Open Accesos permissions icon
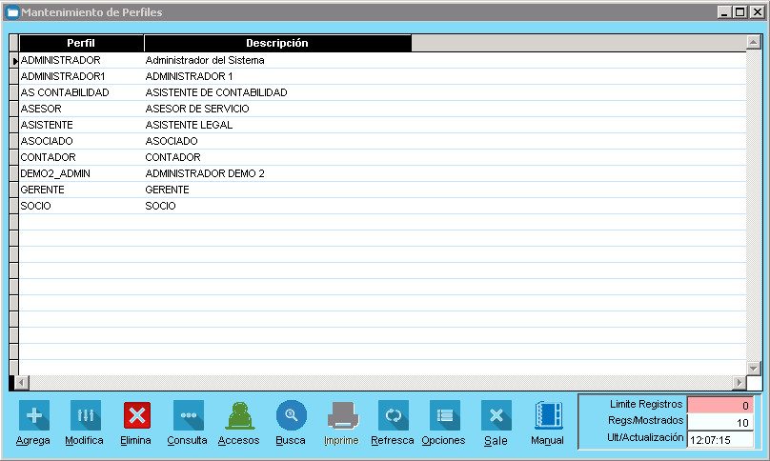 click(x=239, y=416)
